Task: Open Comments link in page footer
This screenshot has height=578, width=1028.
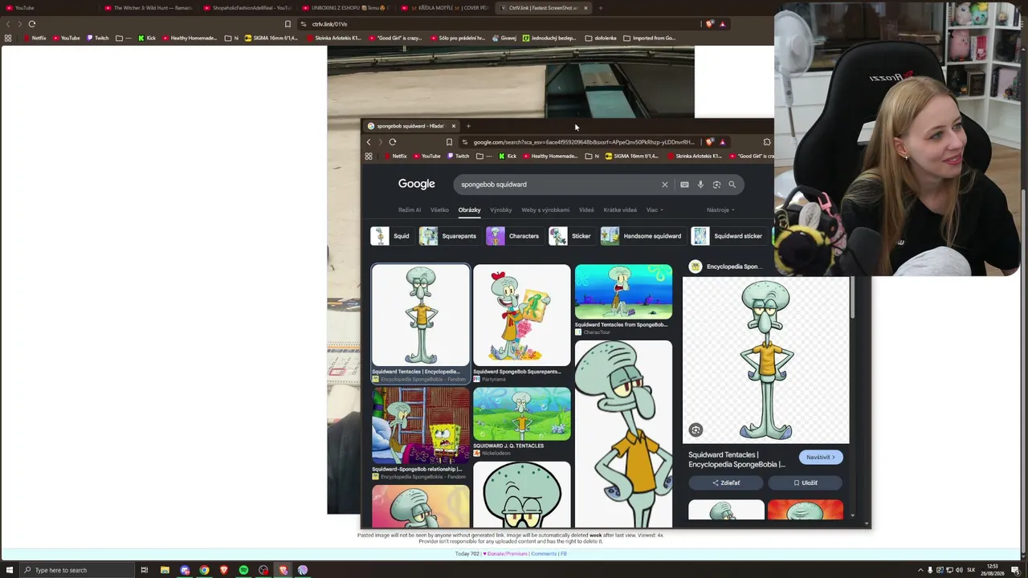Action: pyautogui.click(x=544, y=554)
